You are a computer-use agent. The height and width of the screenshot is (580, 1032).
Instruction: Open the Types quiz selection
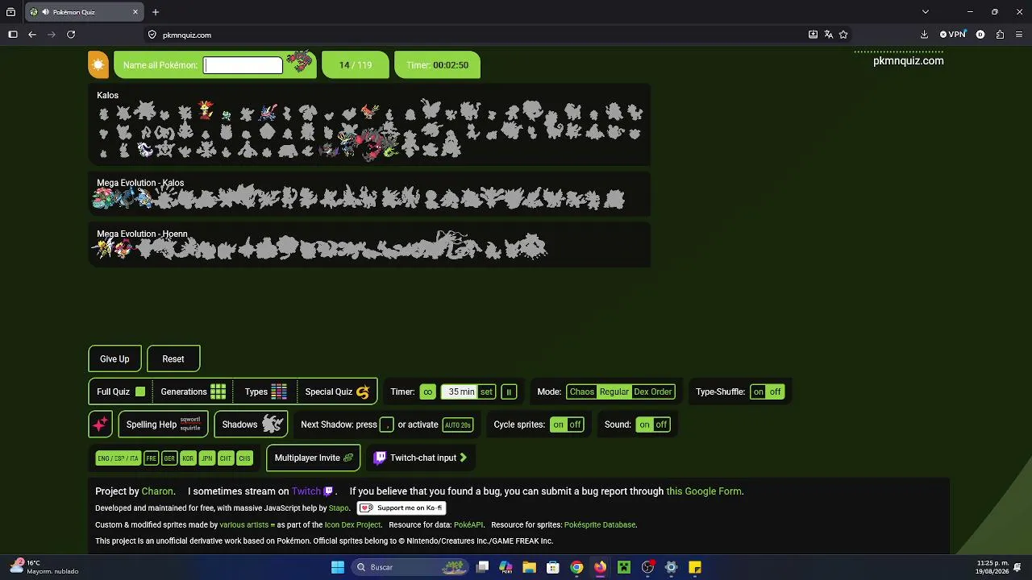(x=265, y=392)
